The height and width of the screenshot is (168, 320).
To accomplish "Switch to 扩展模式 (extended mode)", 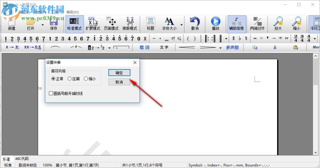I will 93,24.
